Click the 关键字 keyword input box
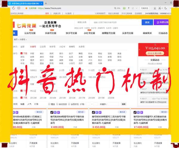 [114, 104]
